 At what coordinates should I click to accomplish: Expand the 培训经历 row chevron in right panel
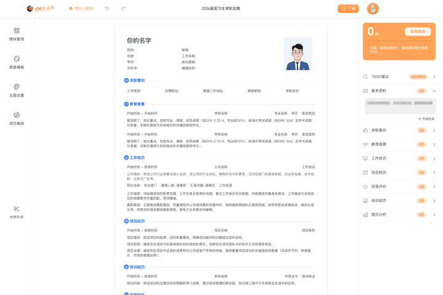coord(434,201)
